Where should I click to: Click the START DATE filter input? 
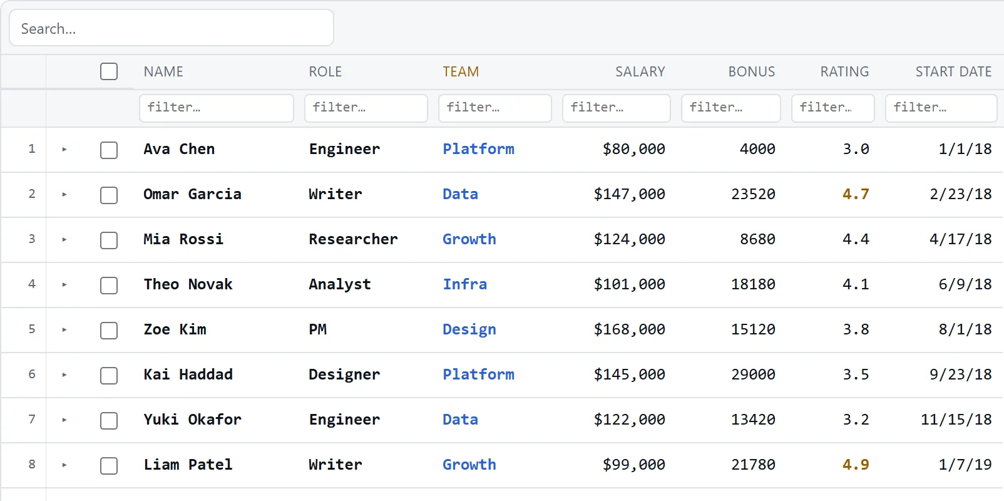[x=941, y=108]
